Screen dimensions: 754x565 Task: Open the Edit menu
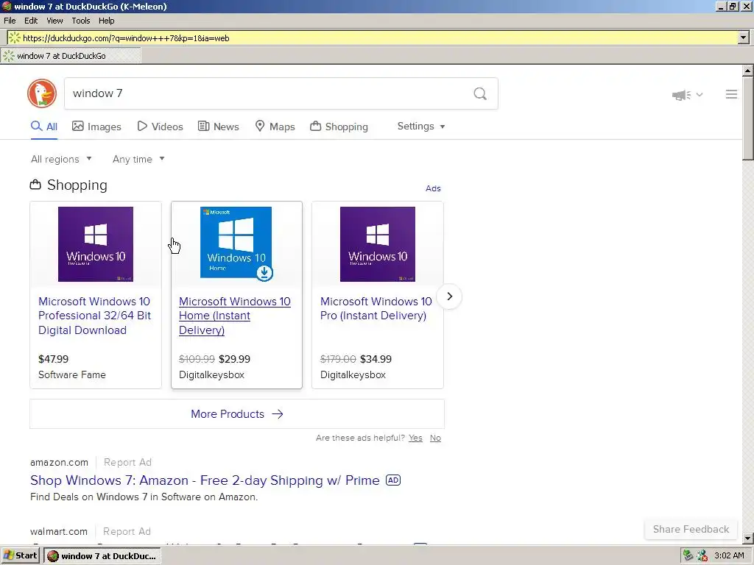click(31, 21)
